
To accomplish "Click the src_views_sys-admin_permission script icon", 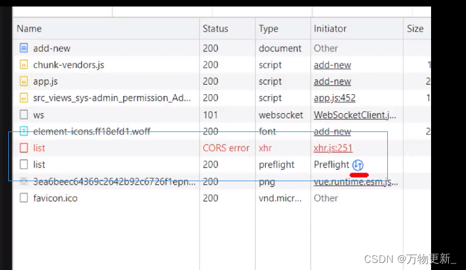I will 24,98.
